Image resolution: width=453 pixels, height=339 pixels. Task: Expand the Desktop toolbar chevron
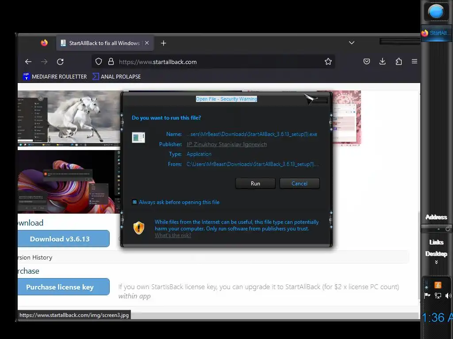[x=436, y=262]
